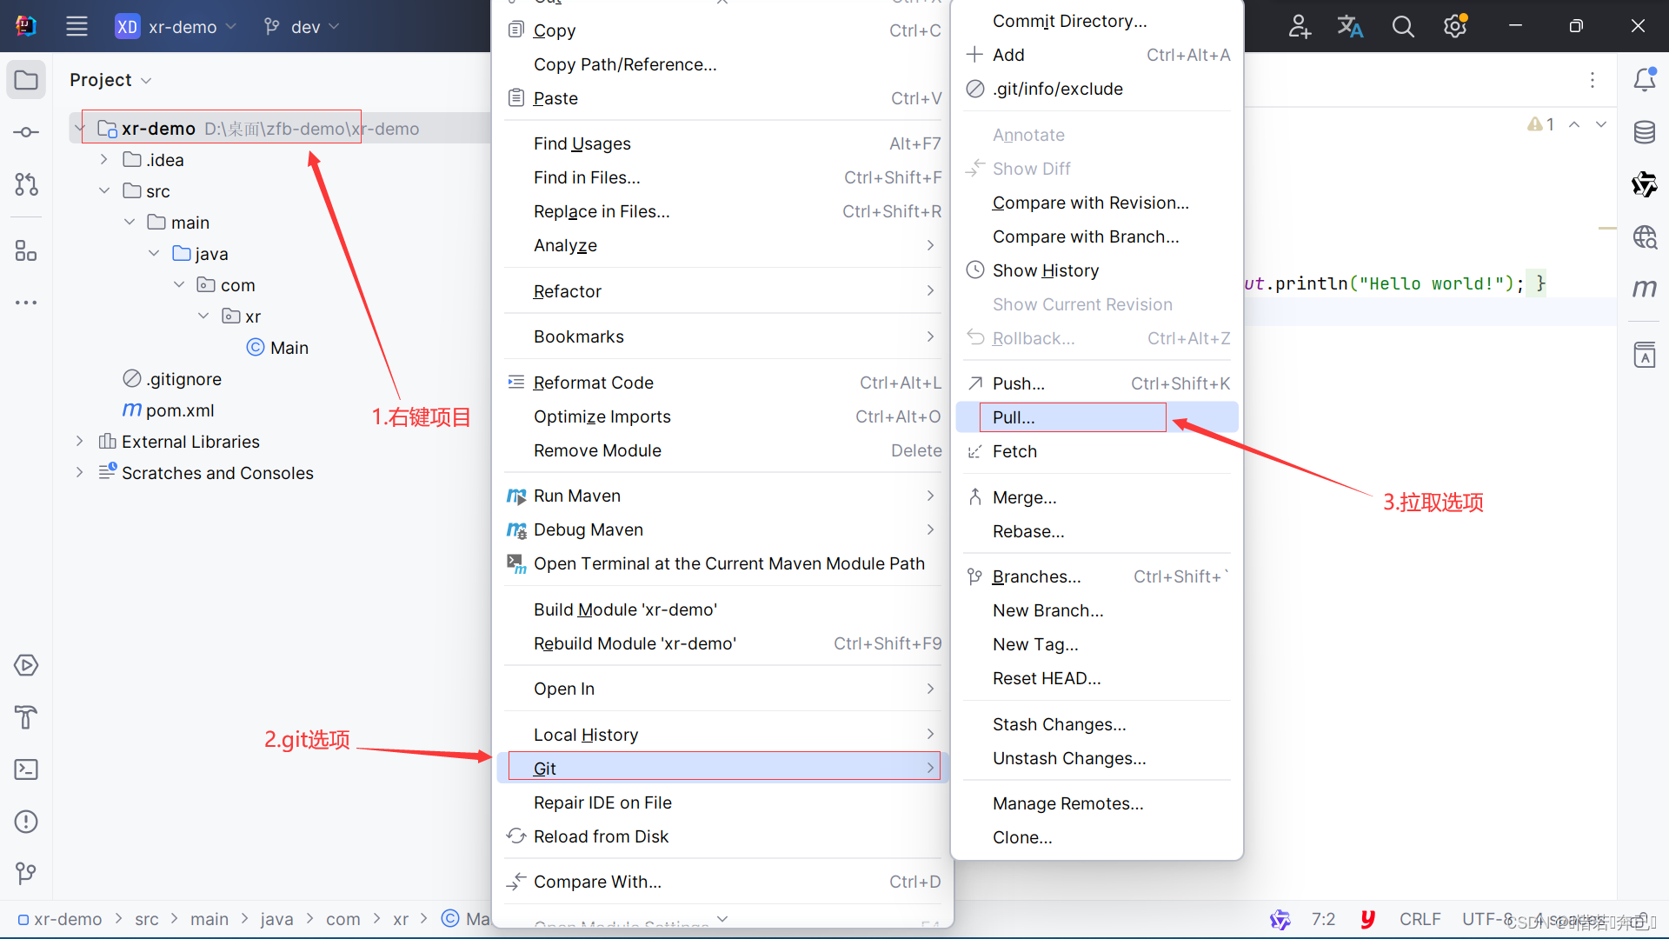Image resolution: width=1669 pixels, height=939 pixels.
Task: Open Local History submenu
Action: (x=722, y=735)
